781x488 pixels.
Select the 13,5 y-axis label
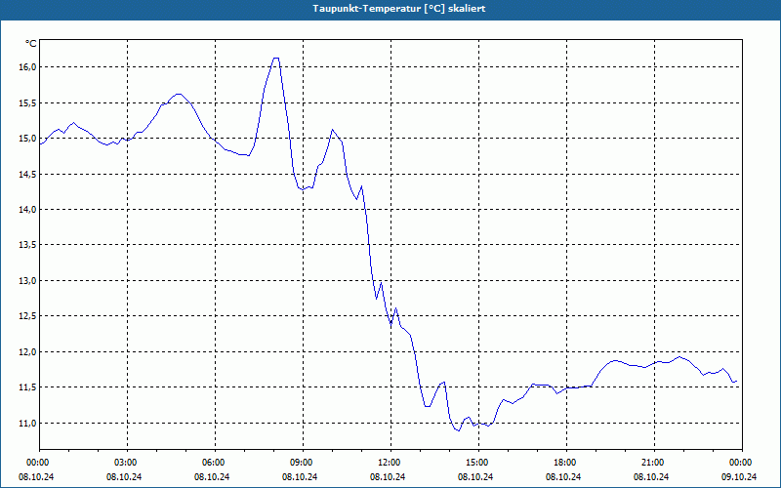click(28, 245)
